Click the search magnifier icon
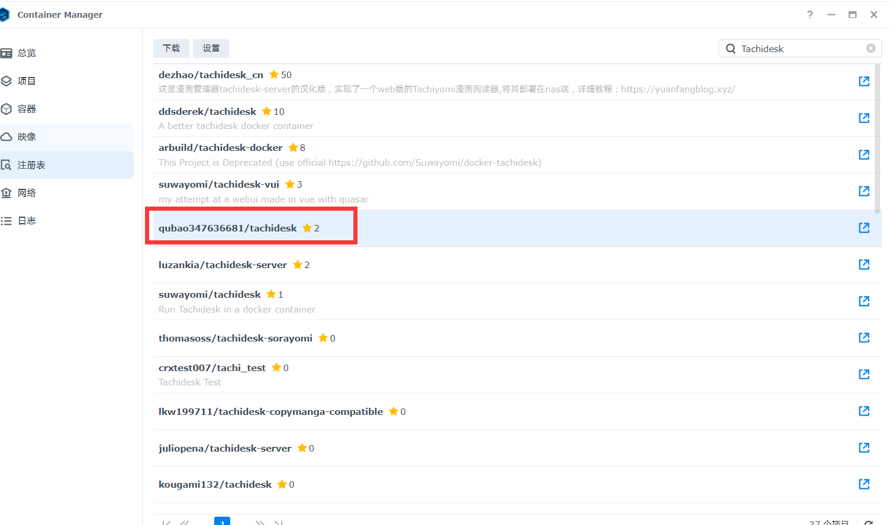 point(731,49)
